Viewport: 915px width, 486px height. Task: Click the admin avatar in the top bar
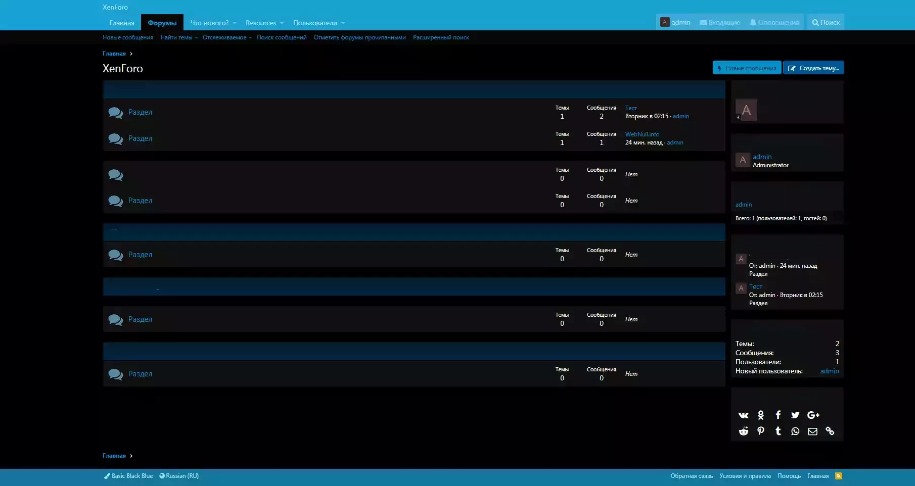point(665,22)
